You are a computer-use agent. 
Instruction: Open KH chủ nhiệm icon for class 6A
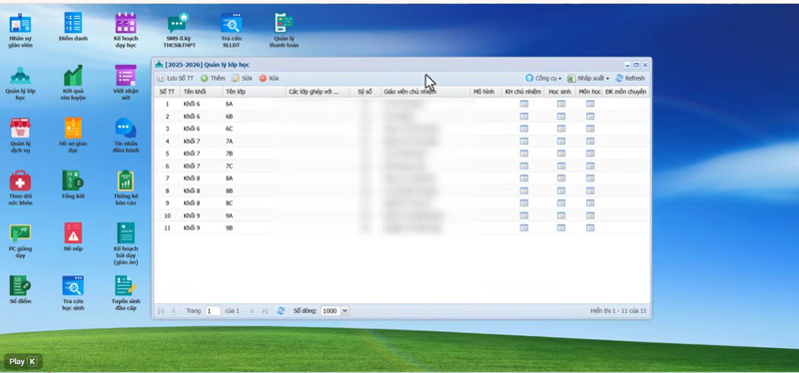click(x=523, y=104)
